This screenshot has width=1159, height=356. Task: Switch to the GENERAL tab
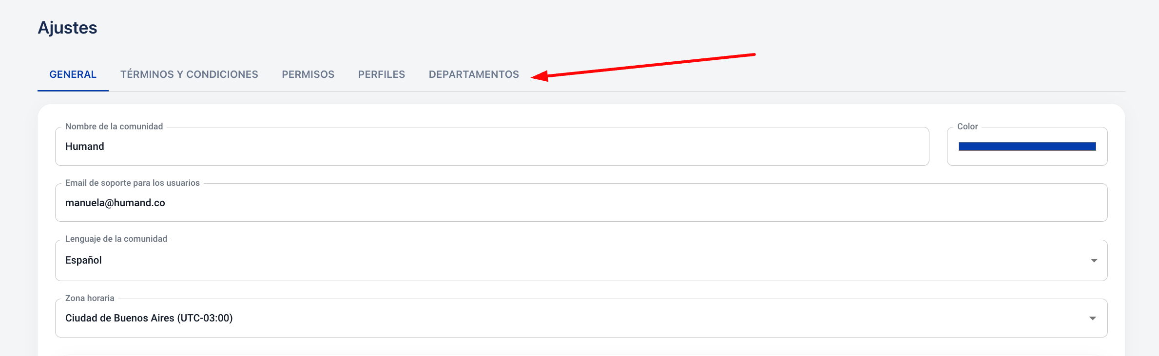[x=73, y=74]
